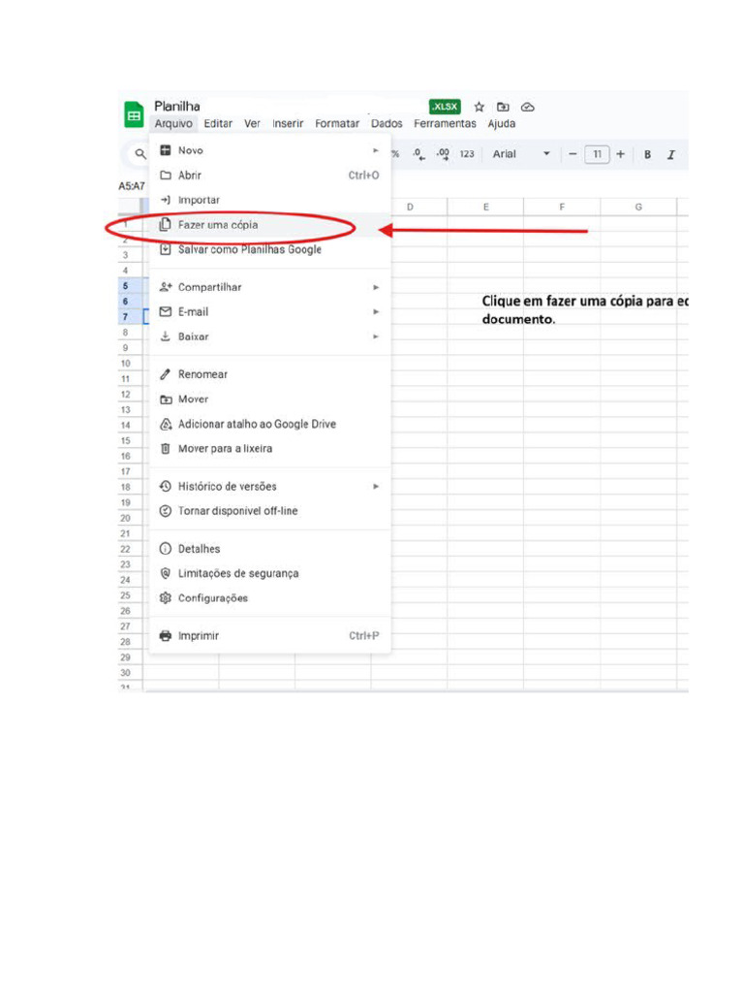This screenshot has height=993, width=744.
Task: Click the Imprimir printer icon
Action: tap(165, 636)
